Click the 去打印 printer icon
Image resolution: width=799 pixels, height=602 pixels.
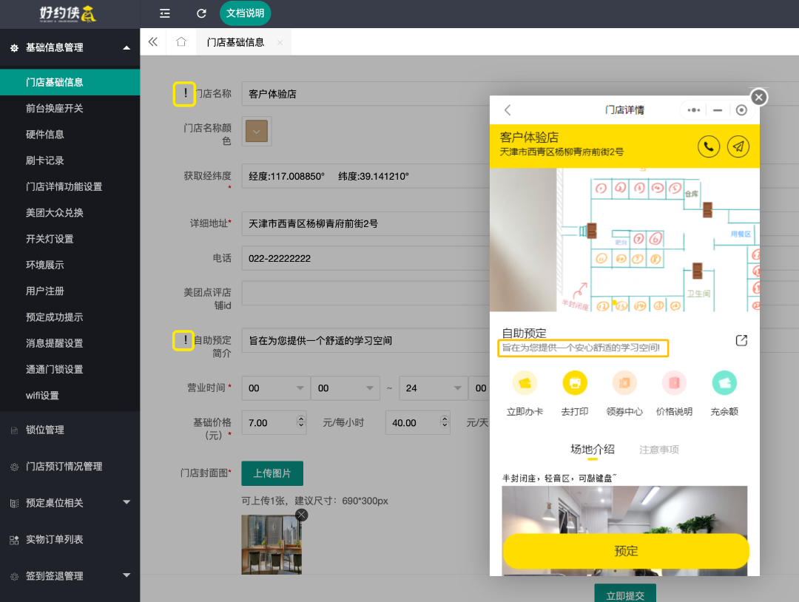click(575, 382)
